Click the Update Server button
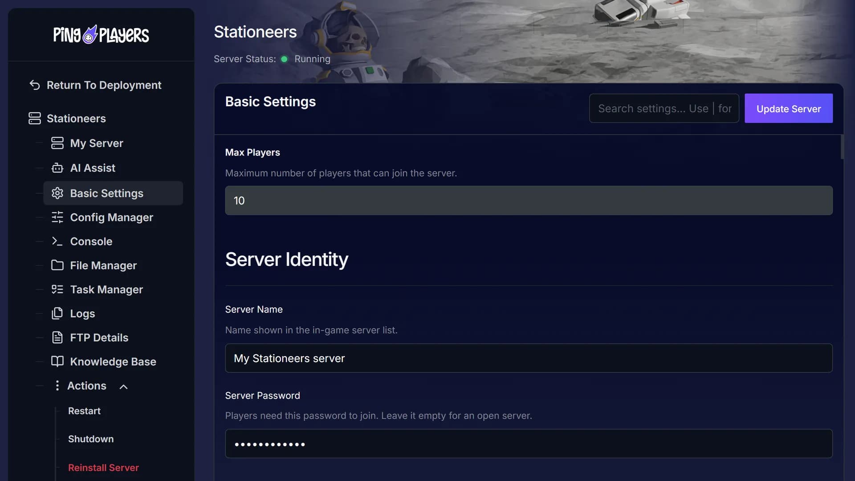The height and width of the screenshot is (481, 855). tap(789, 108)
